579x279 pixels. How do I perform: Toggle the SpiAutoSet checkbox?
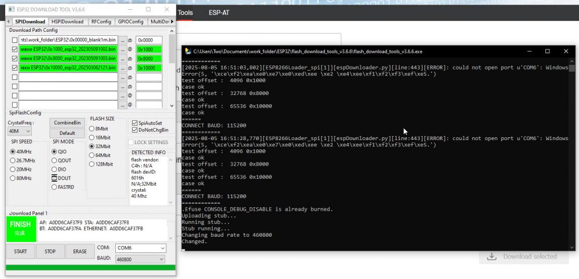point(135,123)
